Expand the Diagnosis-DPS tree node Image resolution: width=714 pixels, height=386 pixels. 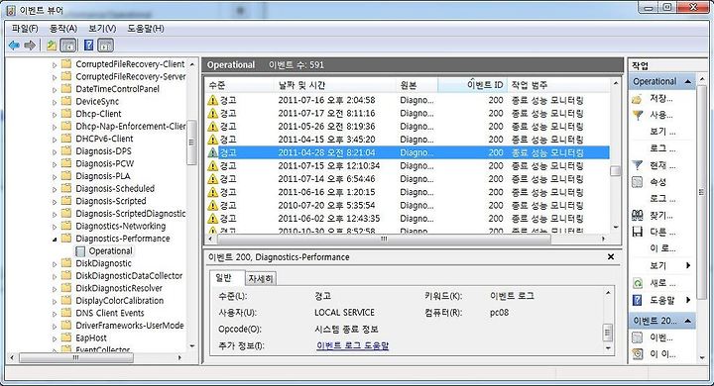[x=55, y=151]
